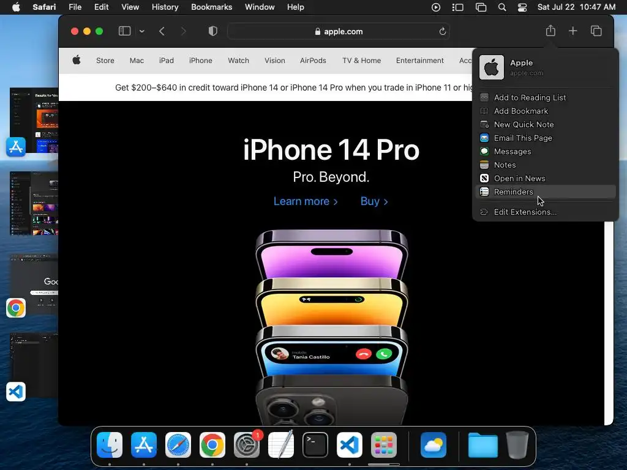Viewport: 627px width, 470px height.
Task: Open the Edit menu
Action: coord(101,7)
